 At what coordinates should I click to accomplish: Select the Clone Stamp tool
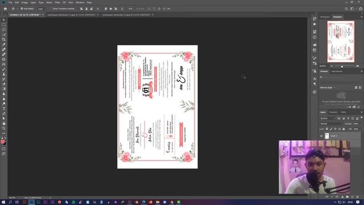tap(4, 74)
